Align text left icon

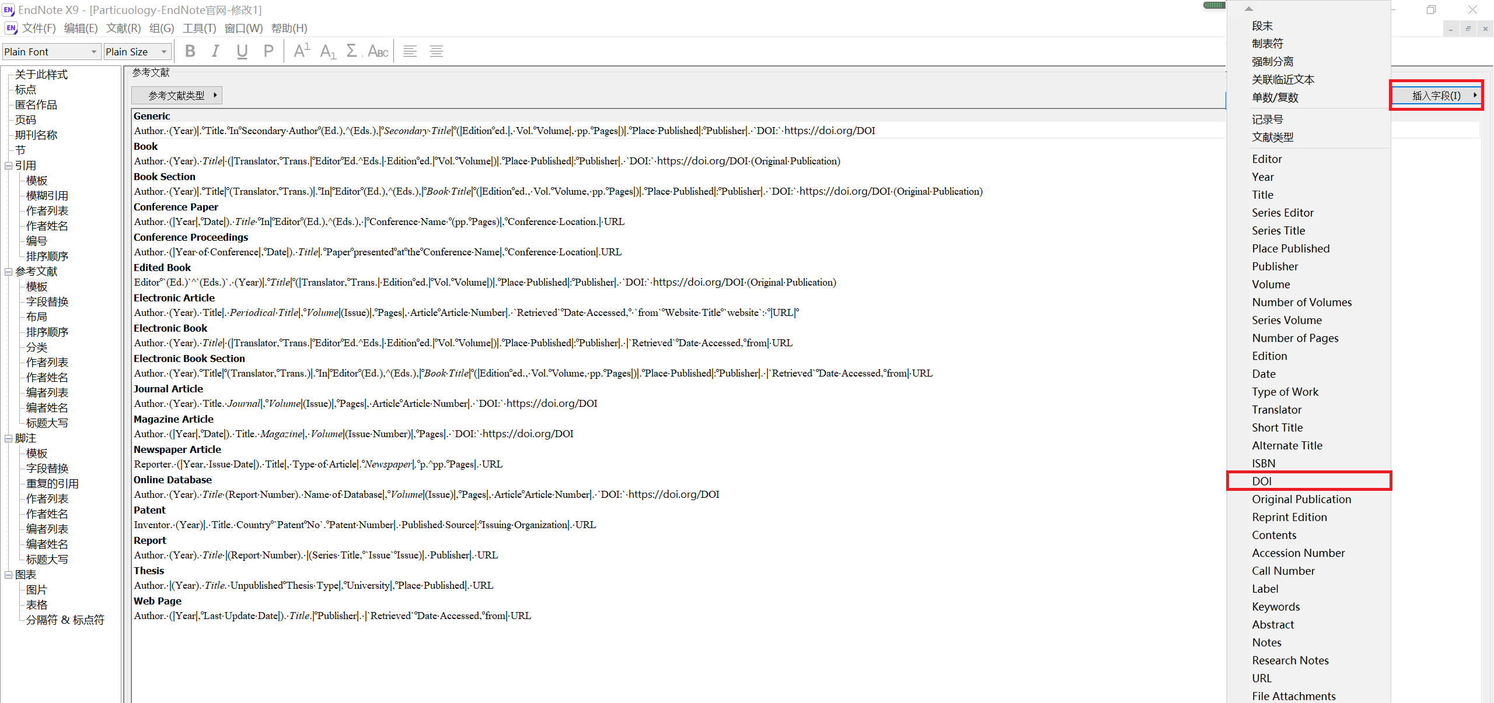[410, 51]
